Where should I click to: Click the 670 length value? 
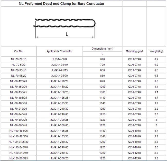pos(102,59)
